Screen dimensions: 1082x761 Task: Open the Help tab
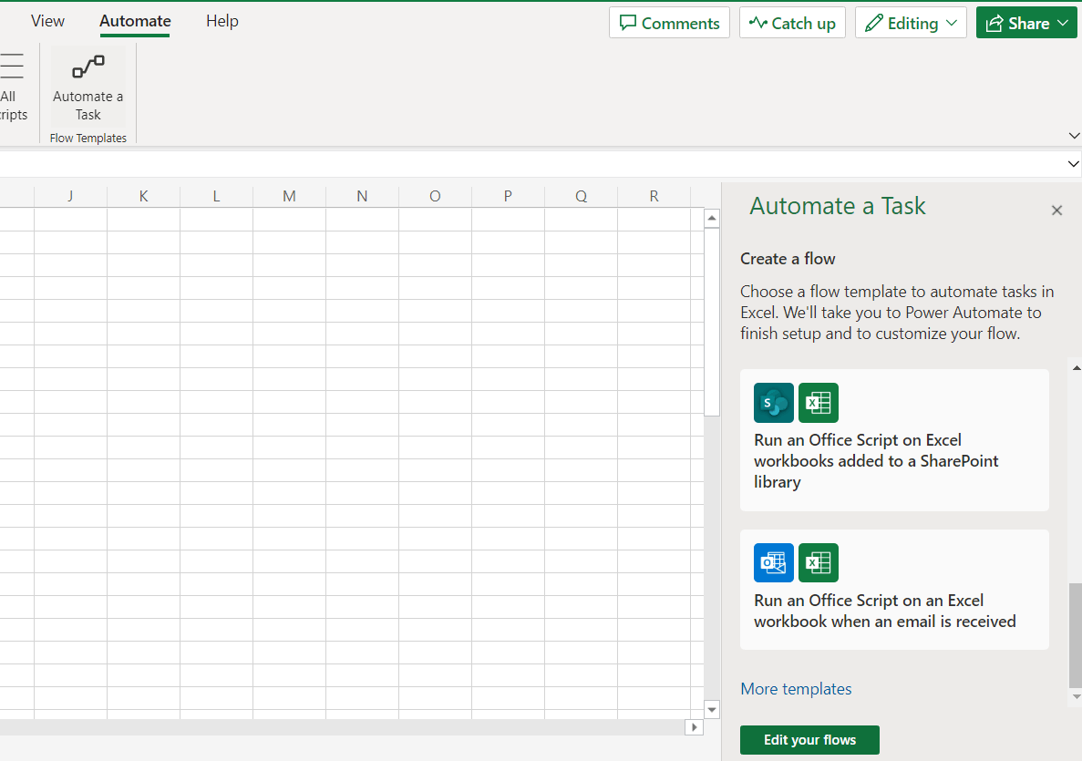click(x=222, y=21)
